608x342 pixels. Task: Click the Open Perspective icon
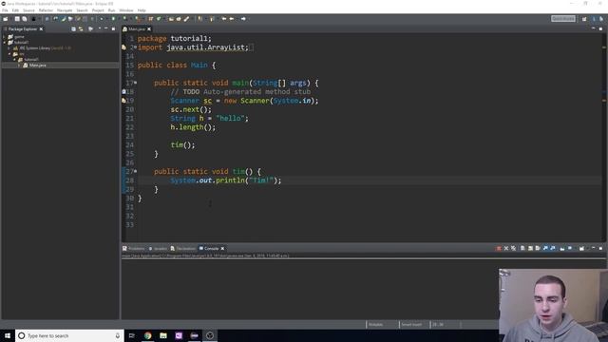tap(584, 19)
